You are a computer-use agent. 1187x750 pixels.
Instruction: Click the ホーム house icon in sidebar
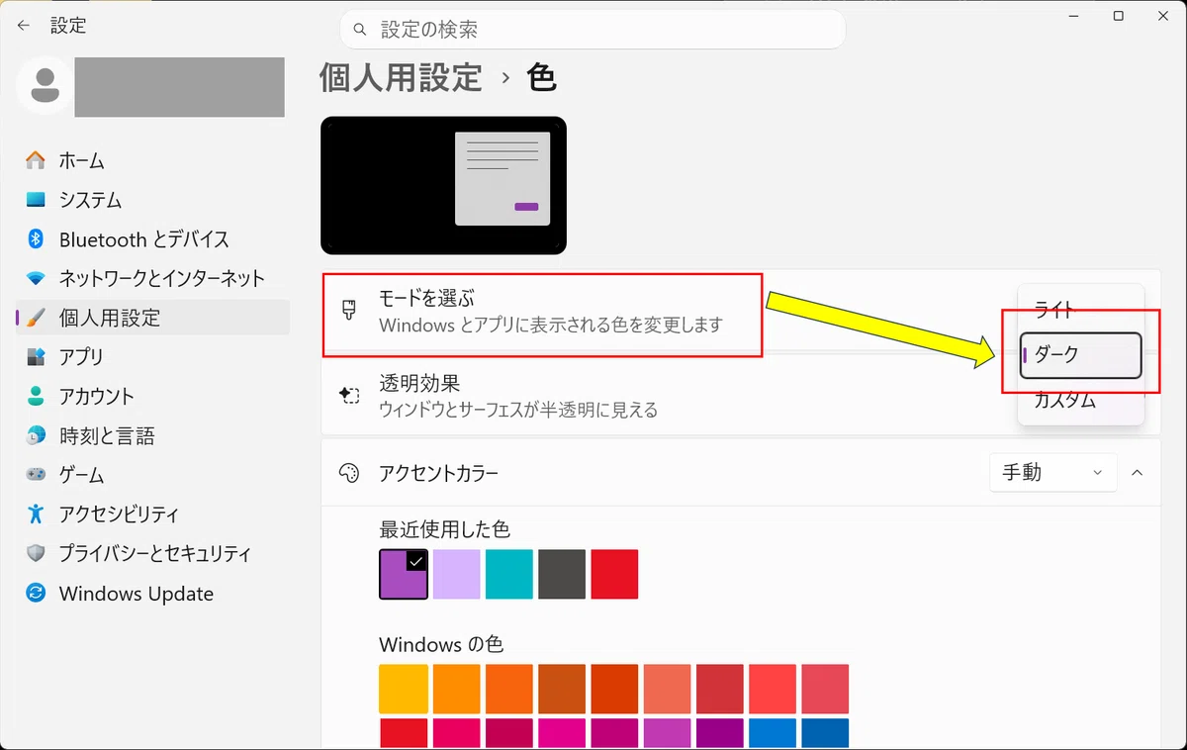click(x=36, y=160)
